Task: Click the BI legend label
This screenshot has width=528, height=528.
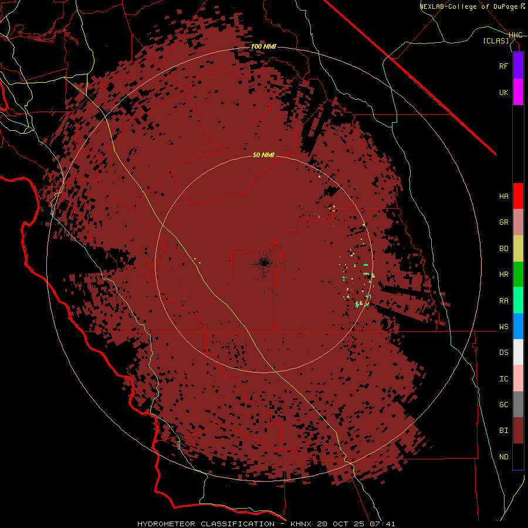Action: click(503, 431)
